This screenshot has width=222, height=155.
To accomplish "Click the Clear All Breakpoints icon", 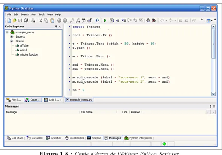I will [x=154, y=20].
